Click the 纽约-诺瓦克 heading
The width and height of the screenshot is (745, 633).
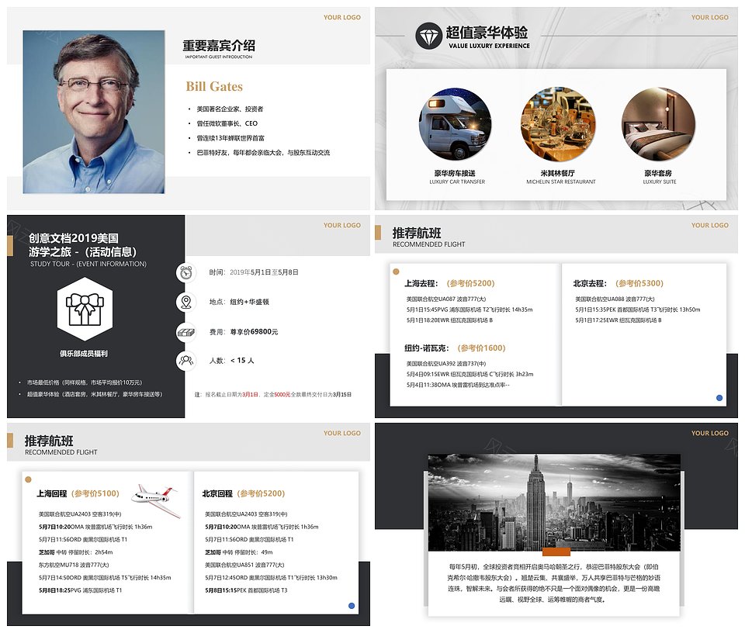[x=427, y=348]
